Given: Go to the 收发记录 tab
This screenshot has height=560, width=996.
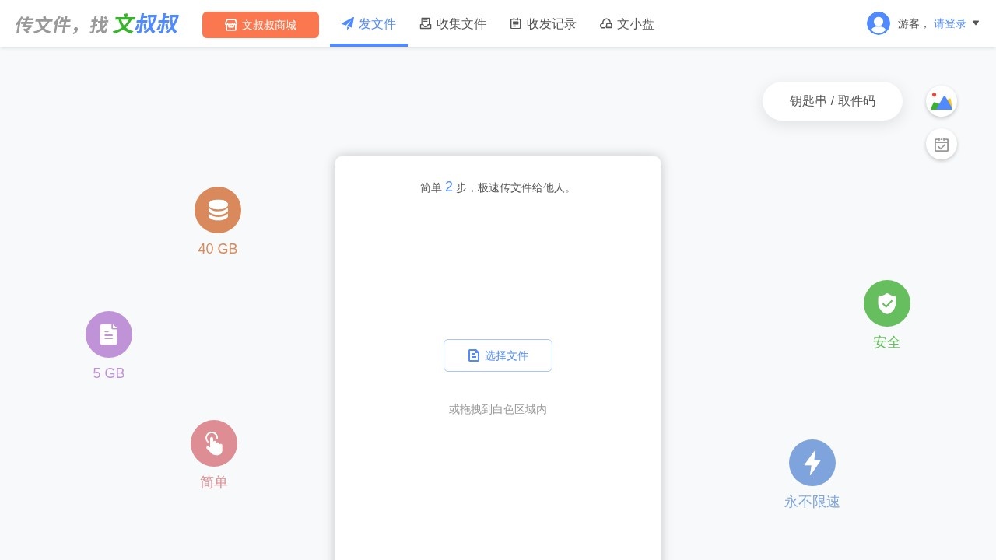Looking at the screenshot, I should [x=543, y=24].
